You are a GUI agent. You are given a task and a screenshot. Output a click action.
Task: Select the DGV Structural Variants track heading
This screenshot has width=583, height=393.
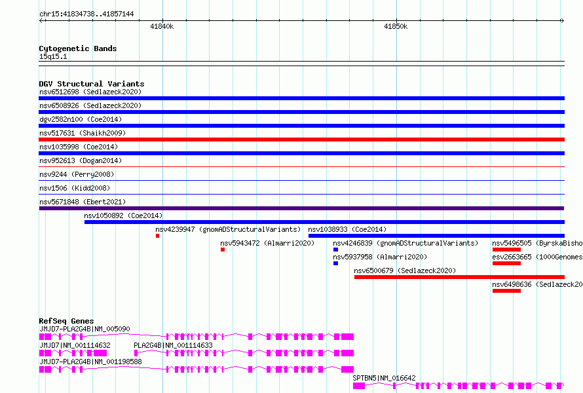[92, 84]
